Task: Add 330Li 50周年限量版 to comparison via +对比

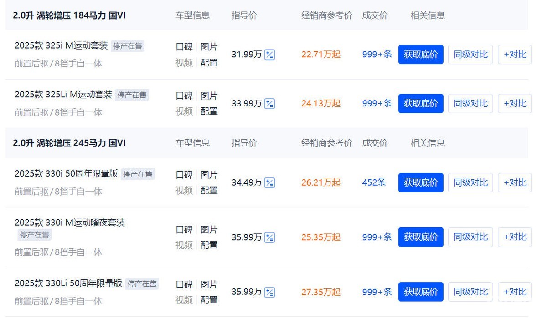Action: tap(515, 292)
